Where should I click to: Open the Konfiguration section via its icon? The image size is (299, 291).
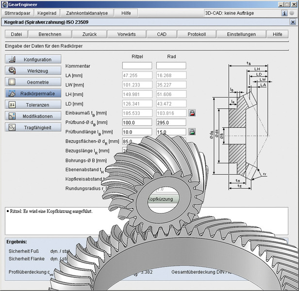click(11, 59)
